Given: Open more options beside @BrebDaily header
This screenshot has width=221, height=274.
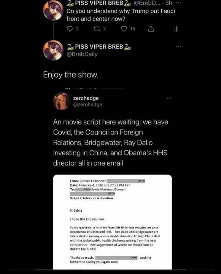Looking at the screenshot, I should 178,47.
